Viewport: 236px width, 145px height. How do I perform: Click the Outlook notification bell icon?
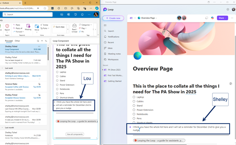pyautogui.click(x=82, y=14)
